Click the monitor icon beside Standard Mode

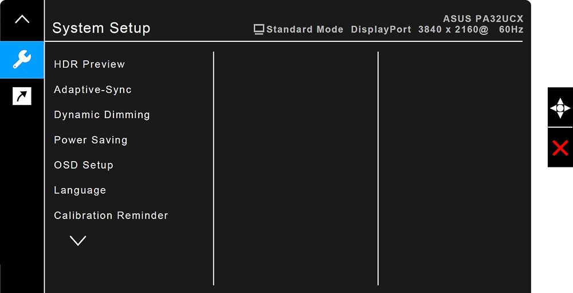pyautogui.click(x=259, y=30)
